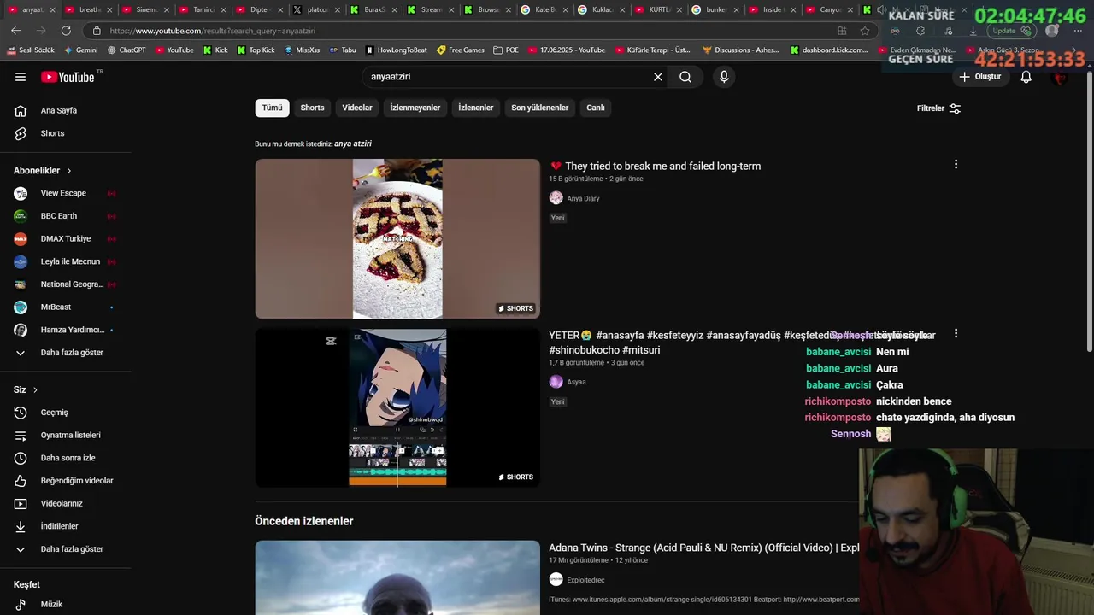Select the Shorts filter chip
The image size is (1094, 615).
[x=312, y=108]
